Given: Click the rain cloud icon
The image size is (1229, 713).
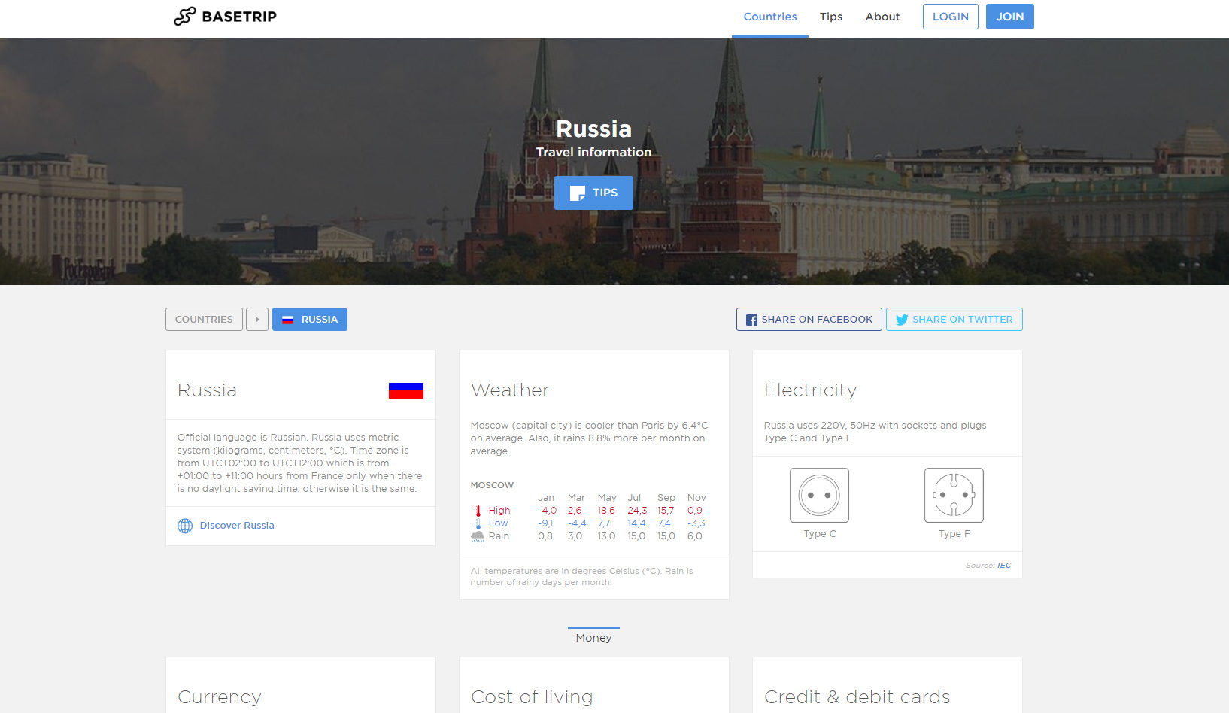Looking at the screenshot, I should tap(478, 536).
